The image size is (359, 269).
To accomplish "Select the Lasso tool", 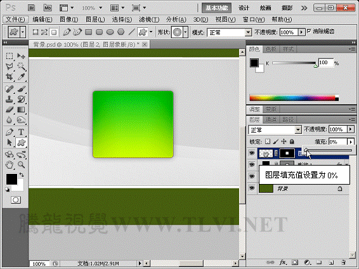I will (9, 67).
